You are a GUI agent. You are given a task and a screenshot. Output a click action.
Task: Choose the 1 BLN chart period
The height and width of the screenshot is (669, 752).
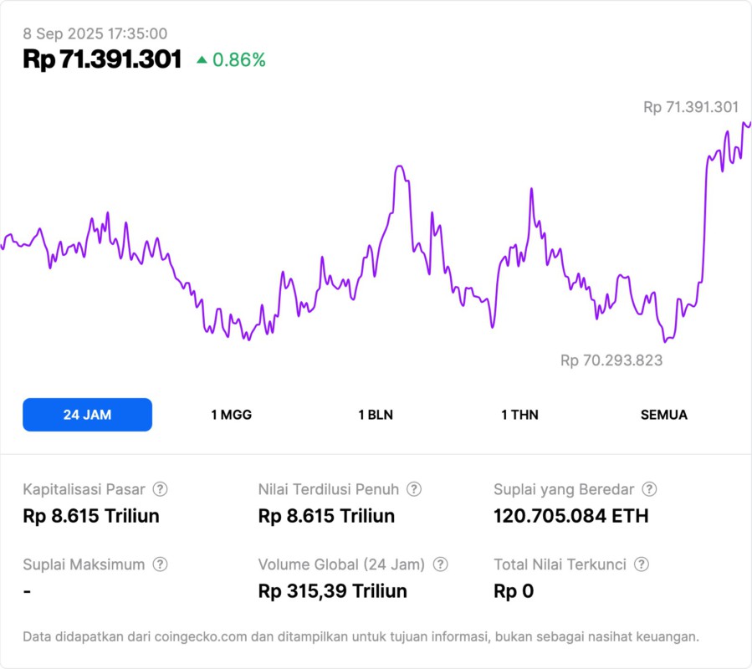(376, 415)
